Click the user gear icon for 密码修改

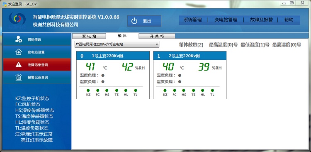pos(19,39)
